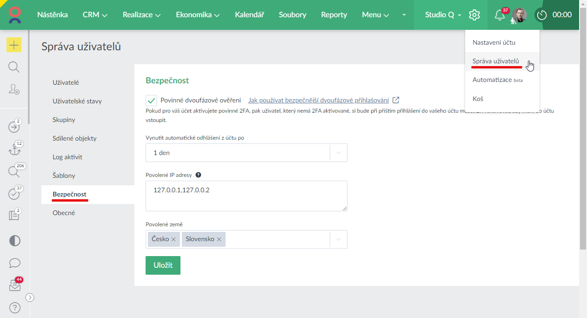Remove Česko from allowed countries
Screen dimensions: 587x318
coord(173,239)
